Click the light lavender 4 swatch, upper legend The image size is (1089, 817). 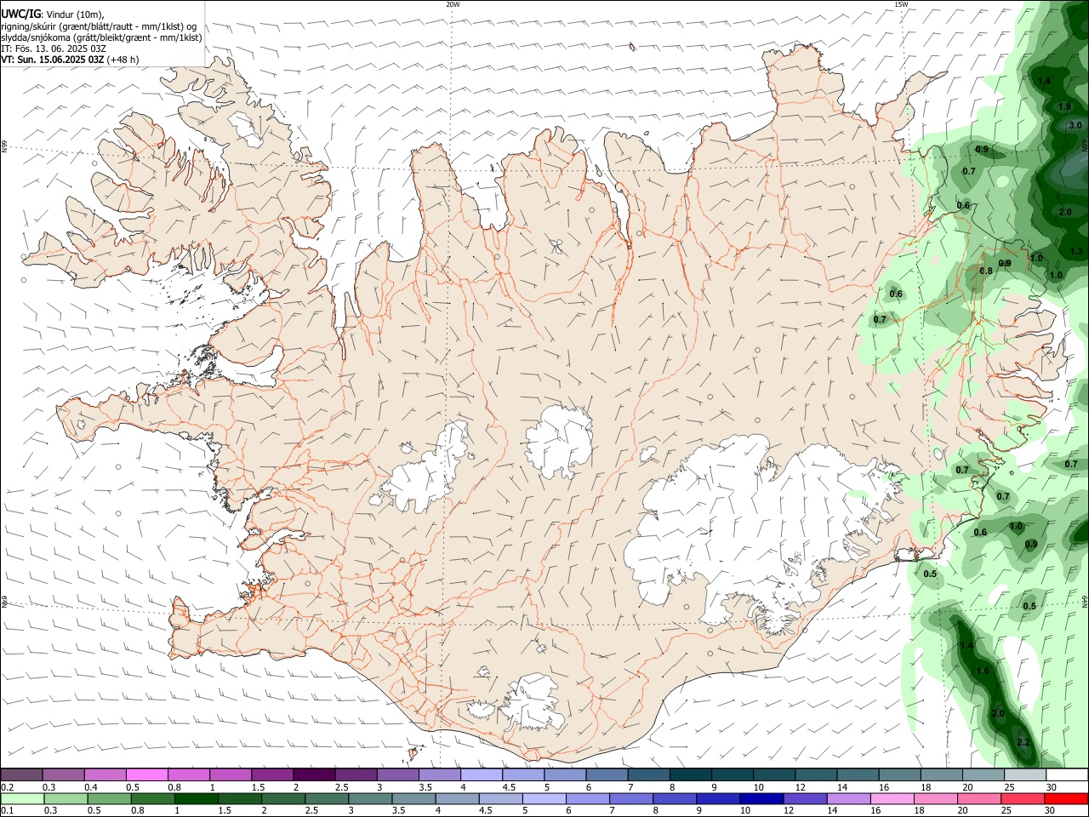click(481, 774)
